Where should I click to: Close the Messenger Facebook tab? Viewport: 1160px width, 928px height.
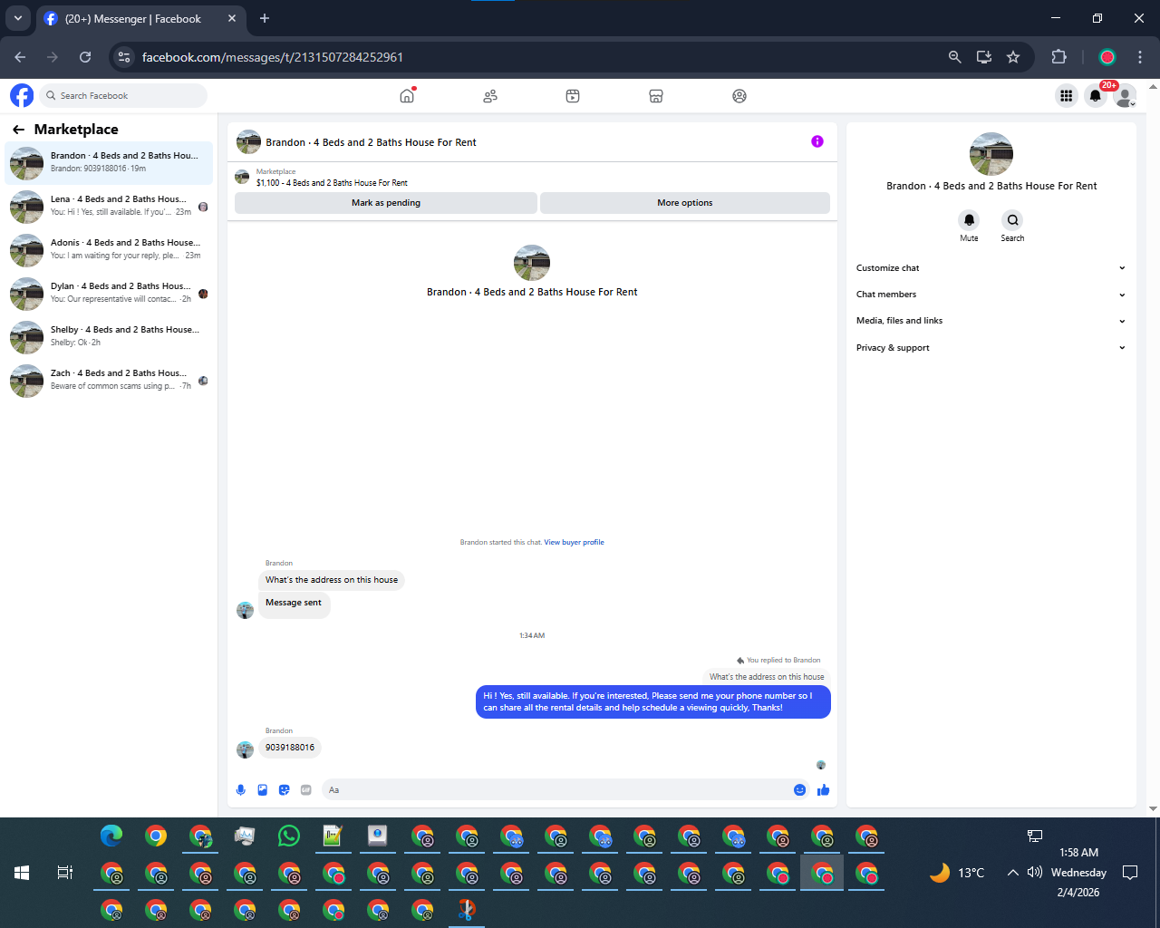coord(232,18)
